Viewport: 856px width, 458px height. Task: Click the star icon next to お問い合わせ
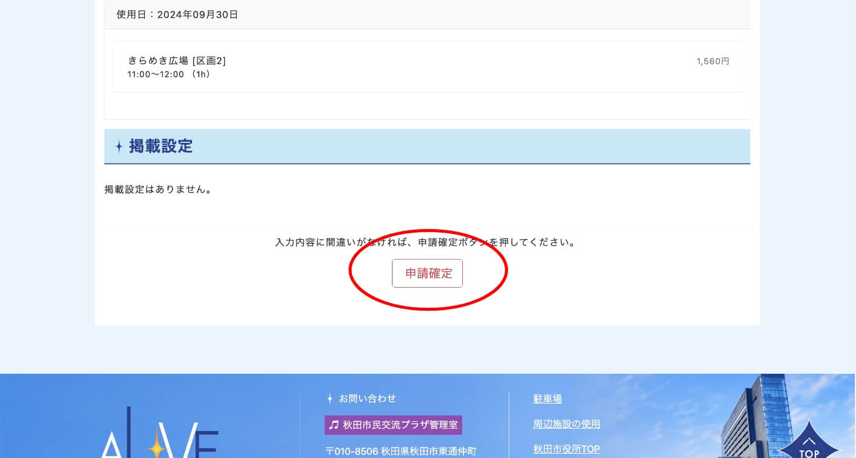click(330, 399)
